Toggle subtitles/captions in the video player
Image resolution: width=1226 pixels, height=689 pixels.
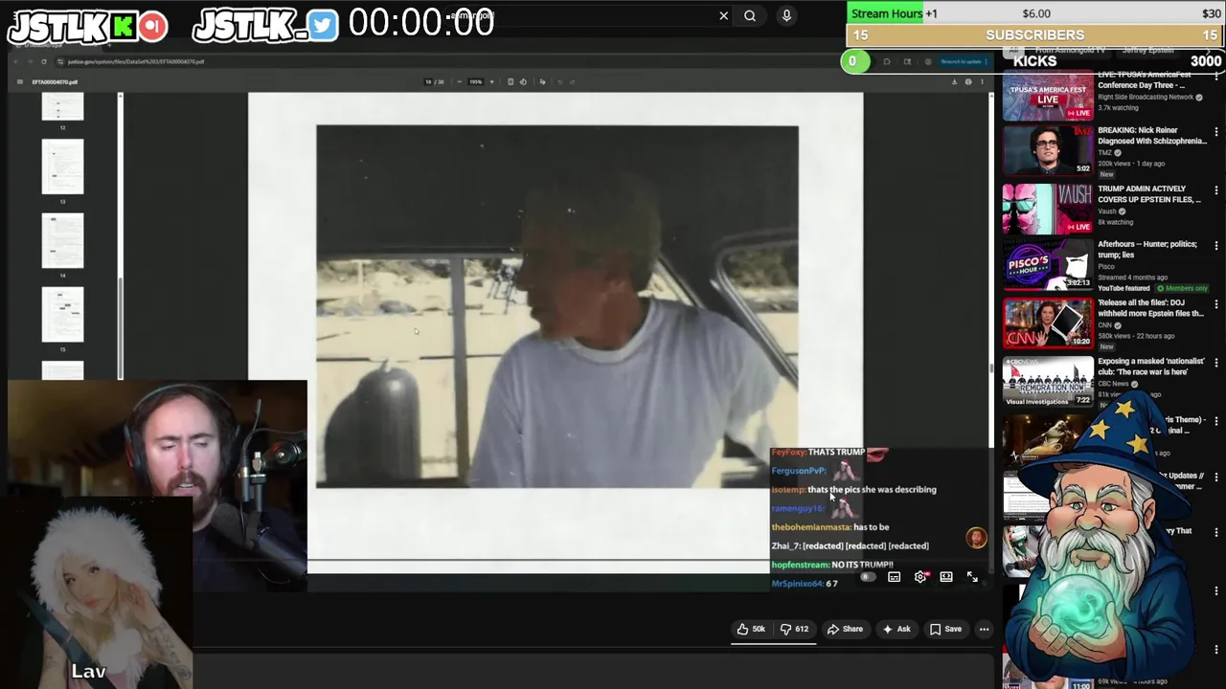[894, 577]
